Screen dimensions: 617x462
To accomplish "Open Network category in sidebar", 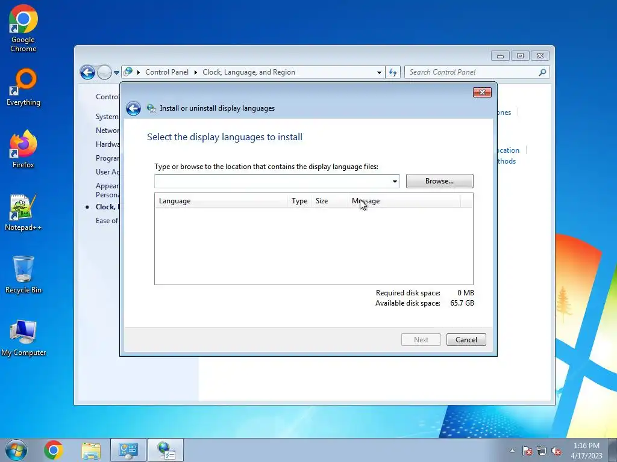I will [x=107, y=131].
